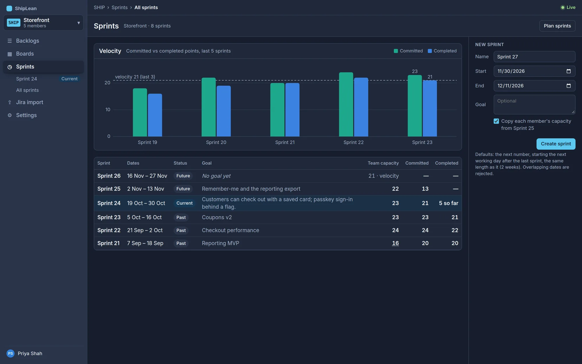Click Sprint 21 underlined capacity 16

[x=395, y=243]
